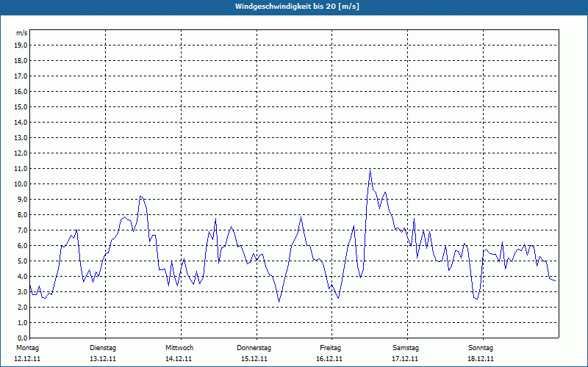
Task: Select the 11,0 y-axis value
Action: point(21,169)
